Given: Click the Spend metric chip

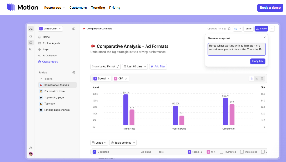Looking at the screenshot, I should point(102,79).
